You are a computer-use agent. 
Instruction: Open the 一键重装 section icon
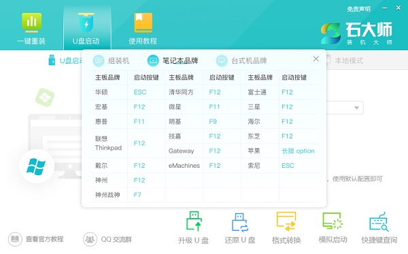click(31, 22)
